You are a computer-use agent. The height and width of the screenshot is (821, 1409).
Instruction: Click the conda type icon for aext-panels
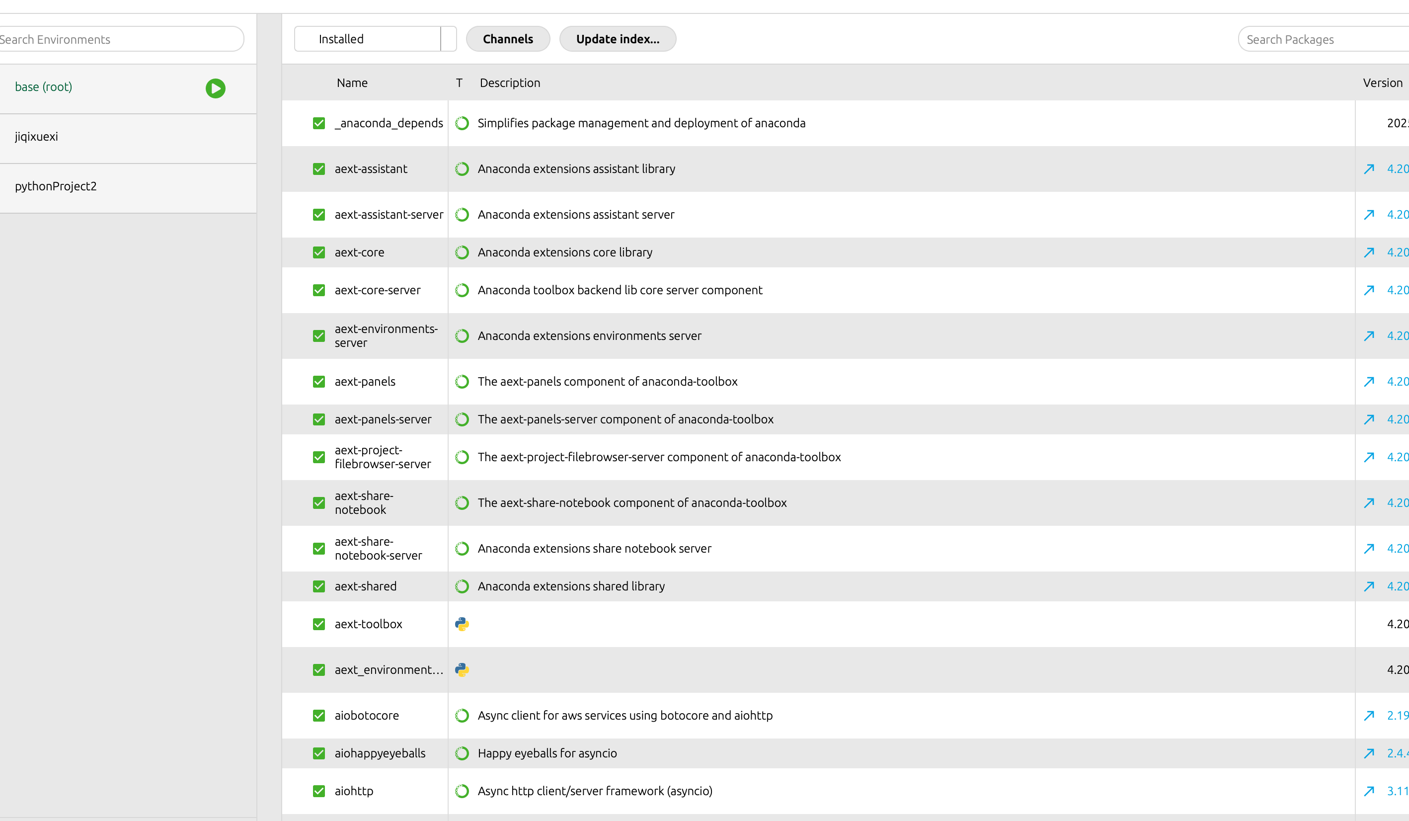click(x=462, y=381)
